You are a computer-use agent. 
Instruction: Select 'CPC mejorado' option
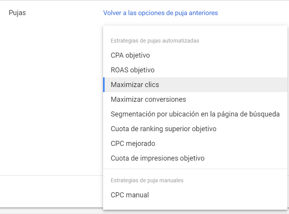click(x=133, y=144)
